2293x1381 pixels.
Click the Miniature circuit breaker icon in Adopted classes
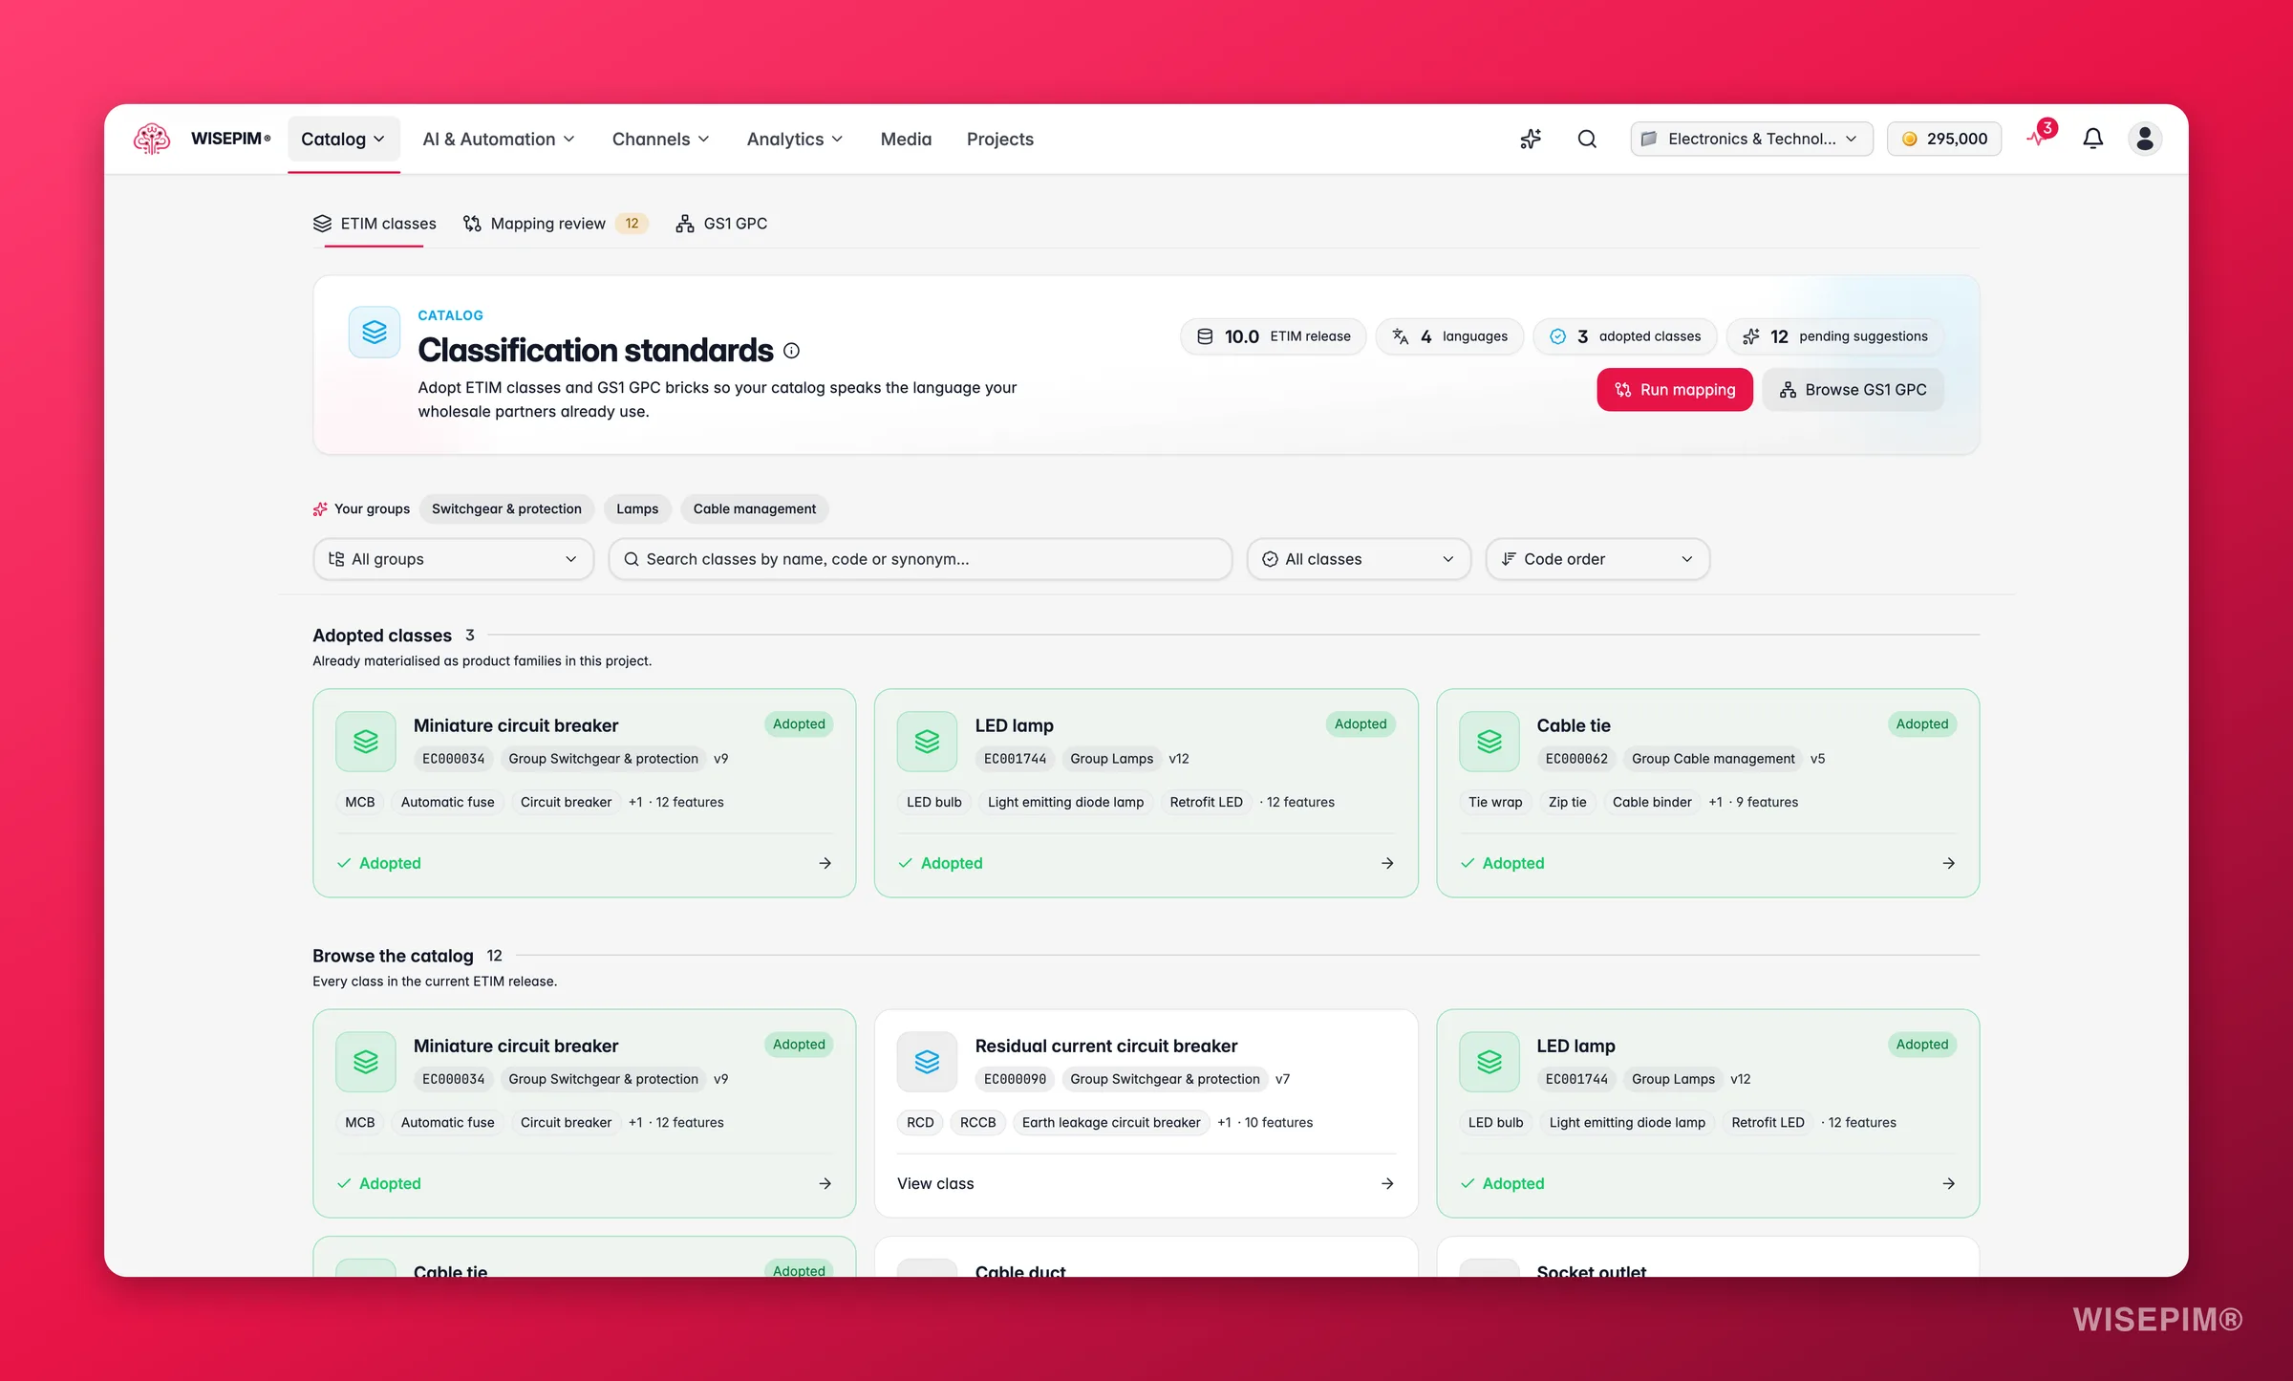[x=366, y=742]
